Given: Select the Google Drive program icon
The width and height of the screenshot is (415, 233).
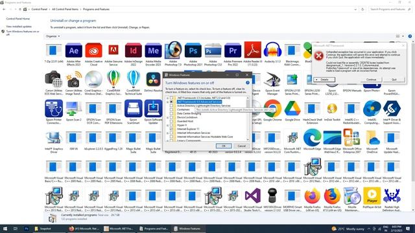Looking at the screenshot, I should click(x=292, y=108).
